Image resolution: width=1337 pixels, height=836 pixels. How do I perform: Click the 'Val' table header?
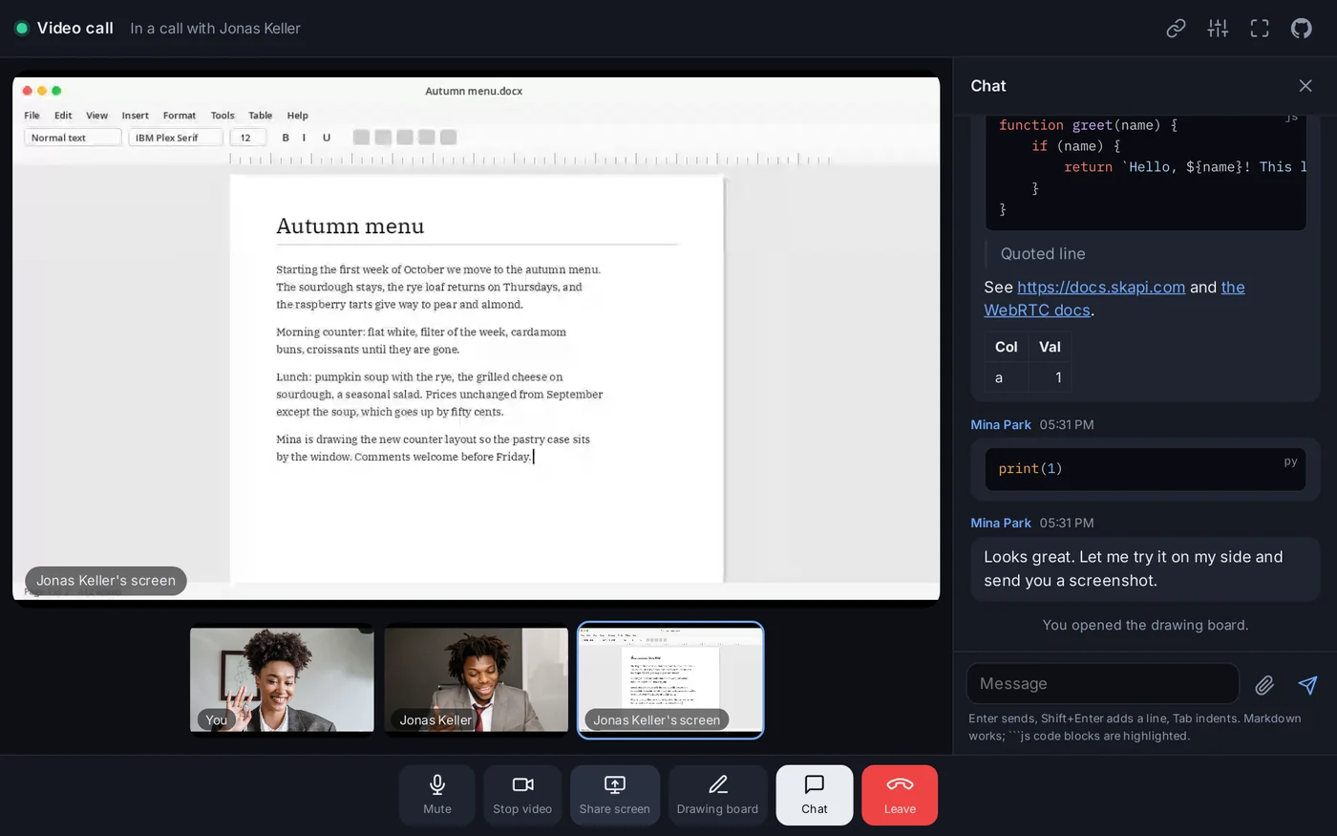coord(1050,347)
